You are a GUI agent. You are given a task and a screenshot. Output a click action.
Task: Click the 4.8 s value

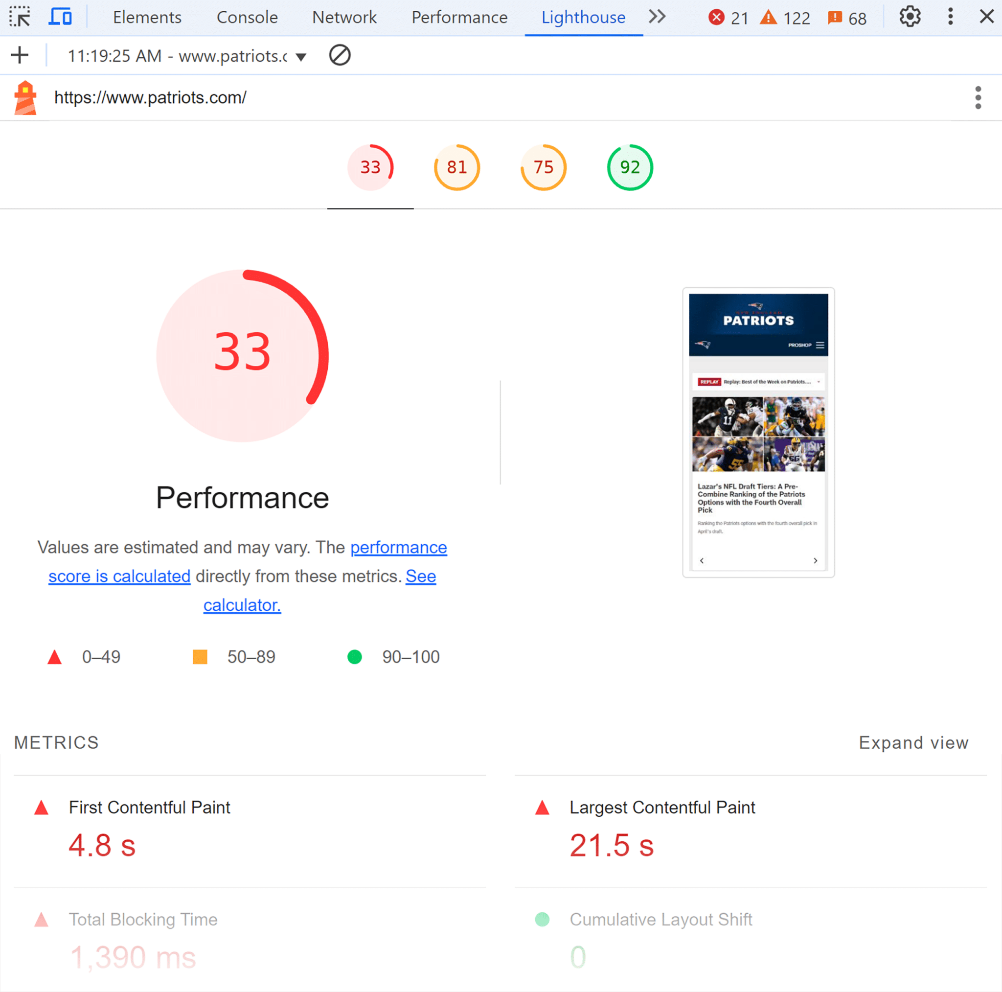pyautogui.click(x=102, y=846)
